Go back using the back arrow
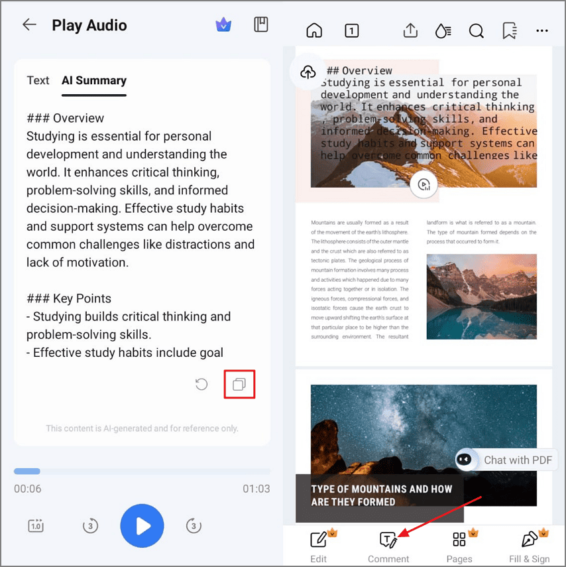The width and height of the screenshot is (566, 567). click(29, 25)
